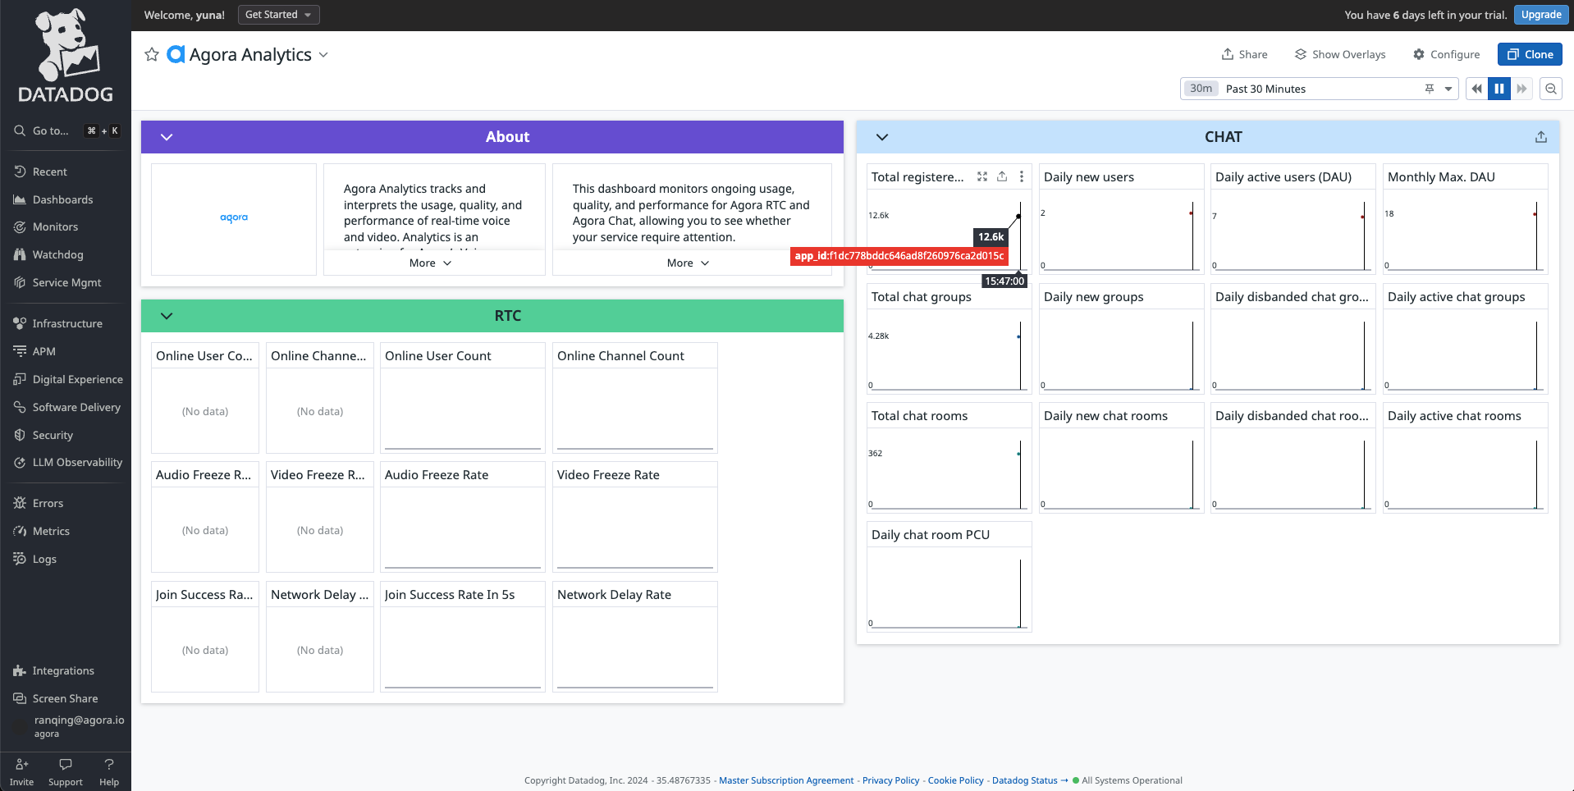Click the Security shield icon
This screenshot has width=1574, height=791.
coord(20,435)
